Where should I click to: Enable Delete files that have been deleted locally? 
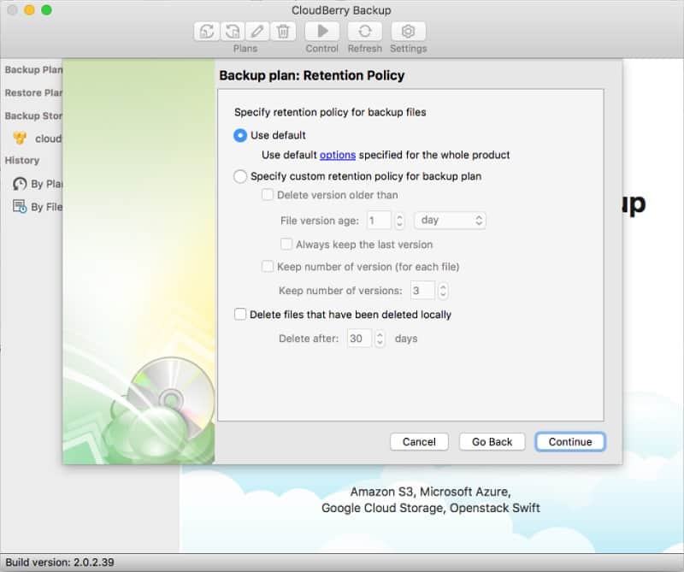click(240, 314)
